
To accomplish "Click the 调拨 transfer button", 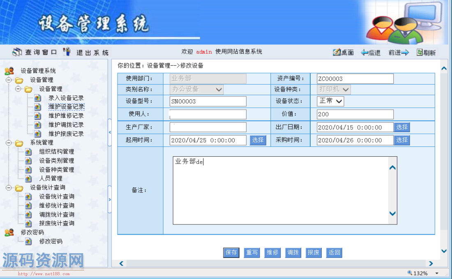I will pyautogui.click(x=293, y=252).
